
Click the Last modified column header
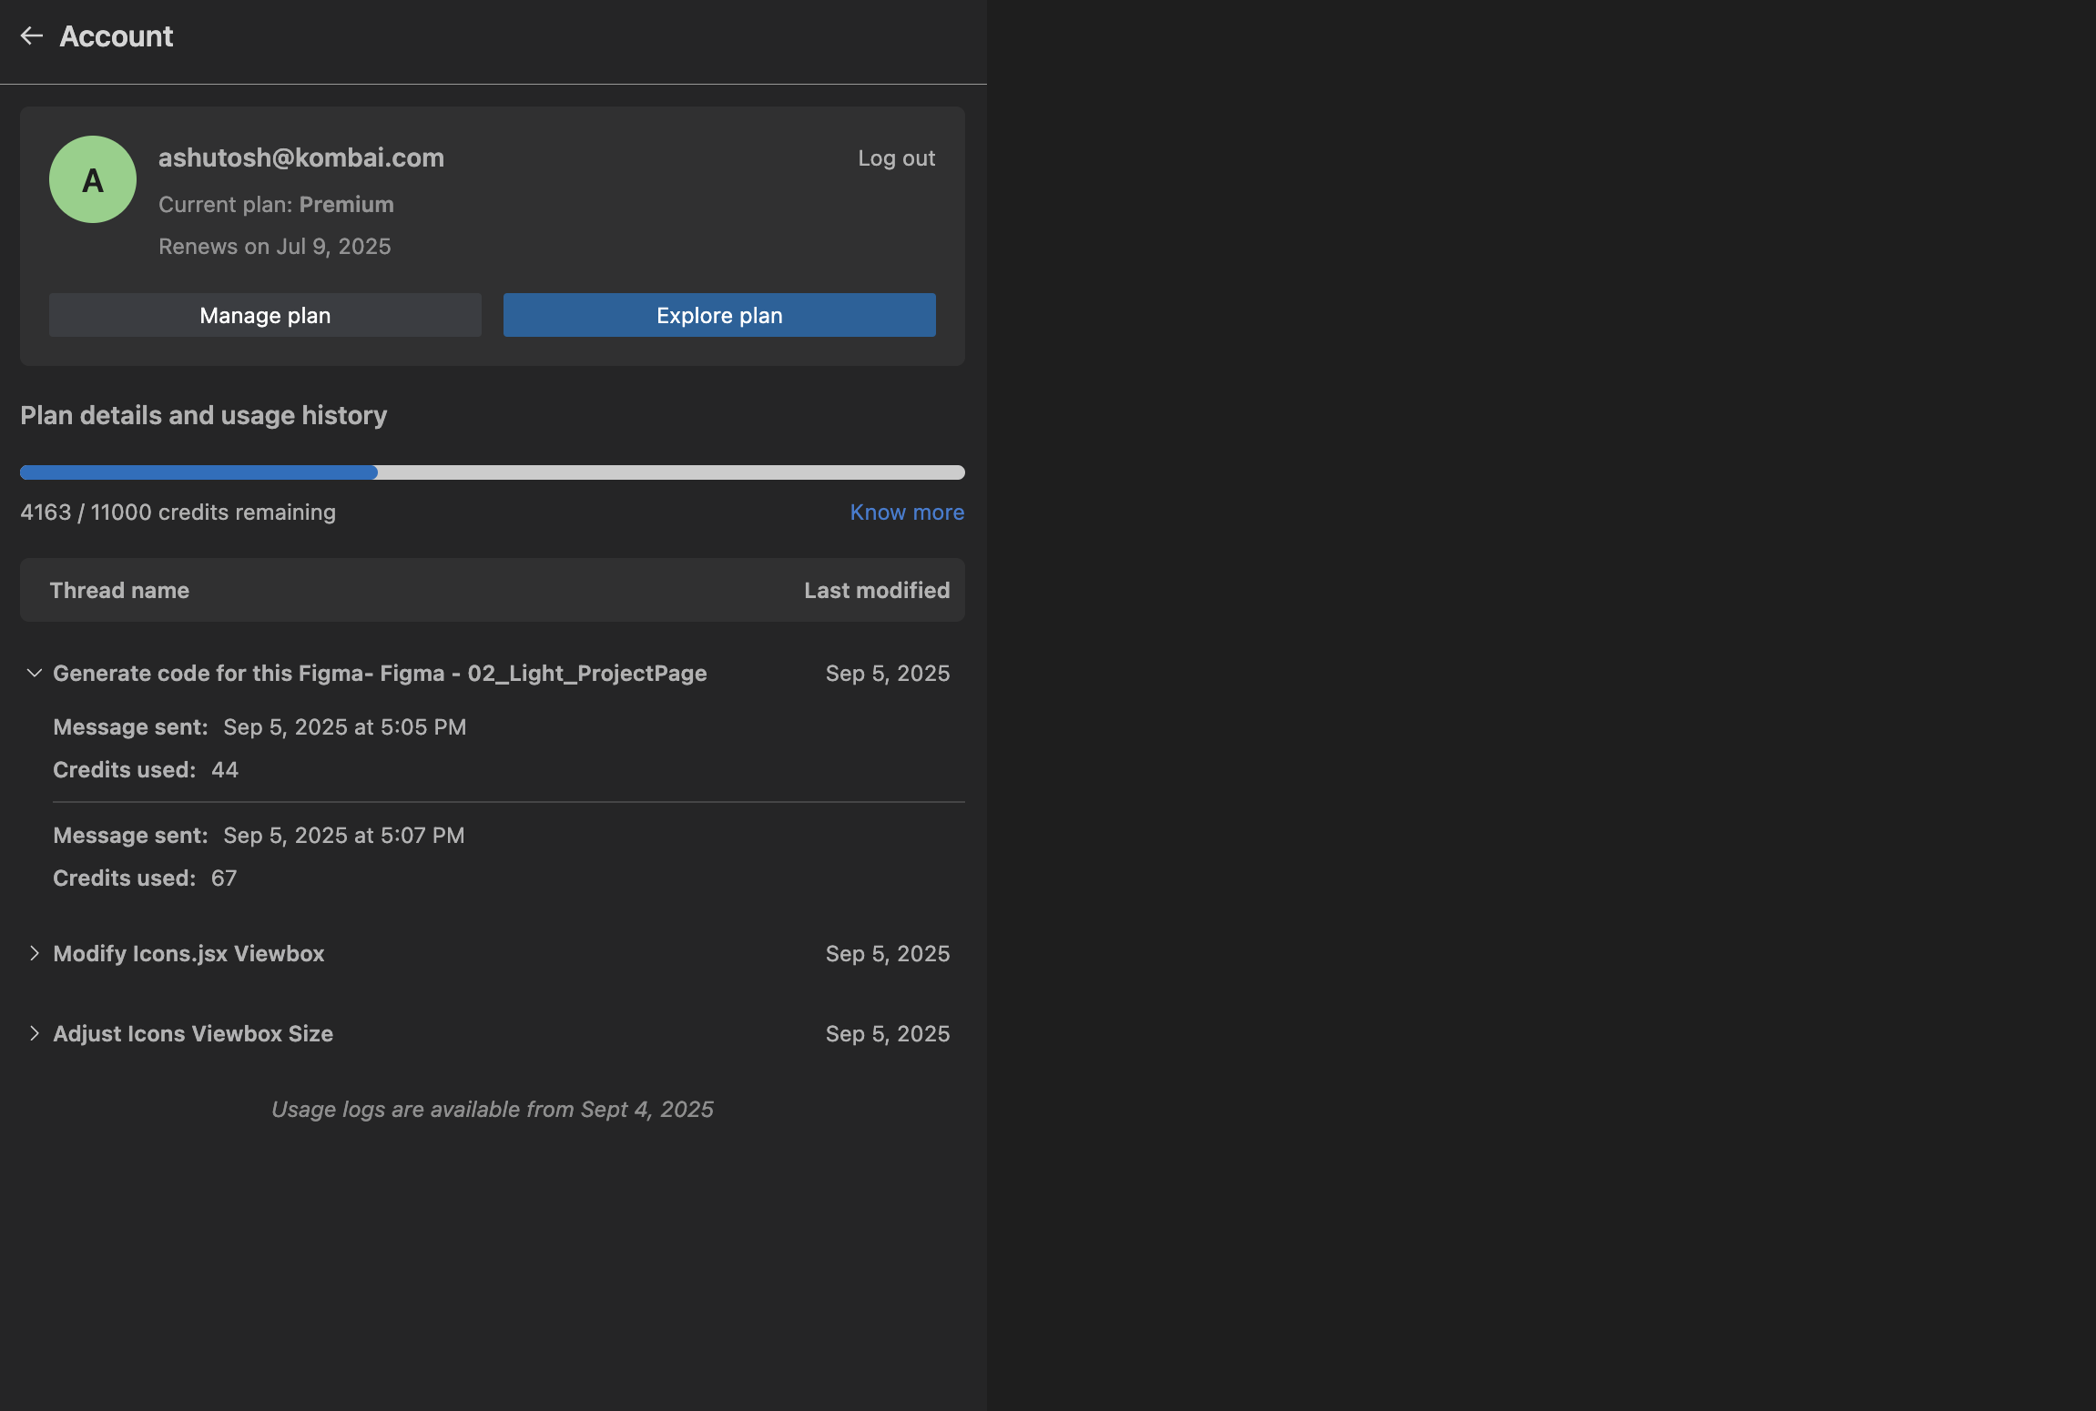[876, 590]
